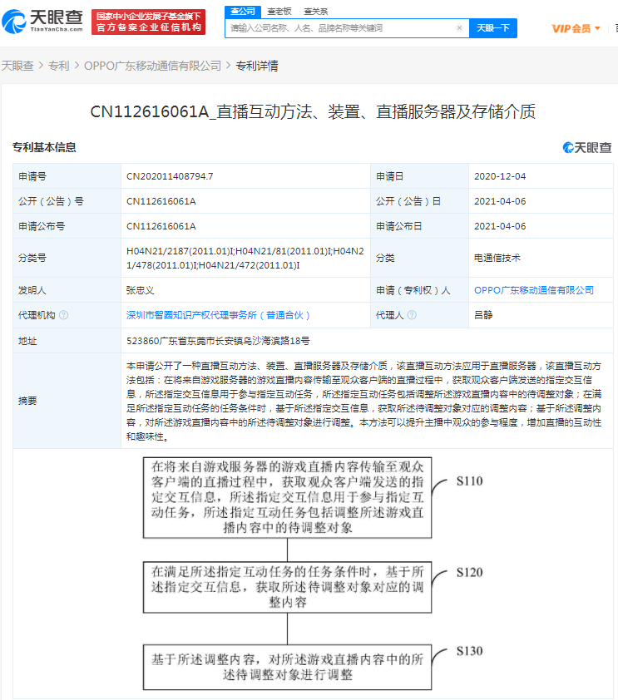This screenshot has height=700, width=618.
Task: Select the 查关系 search tab
Action: (x=316, y=11)
